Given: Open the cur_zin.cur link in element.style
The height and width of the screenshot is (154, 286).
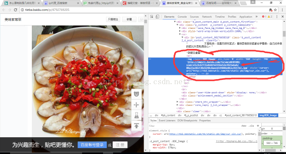Looking at the screenshot, I should (206, 134).
